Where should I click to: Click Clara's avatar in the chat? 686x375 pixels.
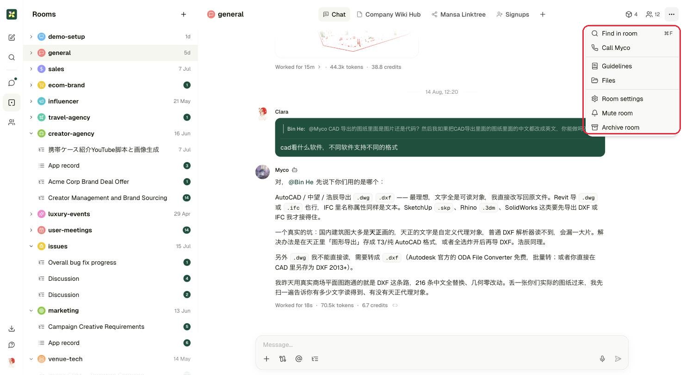click(263, 114)
